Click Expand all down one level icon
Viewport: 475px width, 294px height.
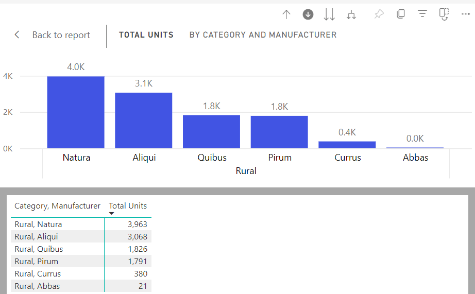351,14
